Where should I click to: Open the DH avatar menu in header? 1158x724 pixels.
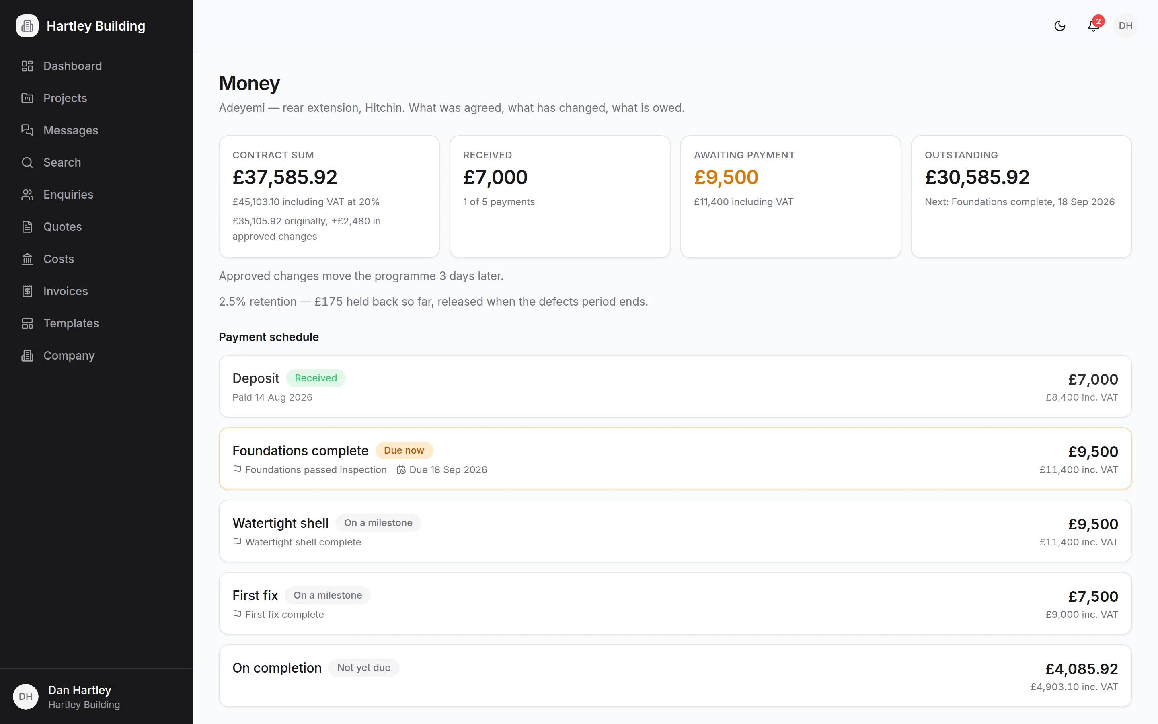click(1125, 26)
